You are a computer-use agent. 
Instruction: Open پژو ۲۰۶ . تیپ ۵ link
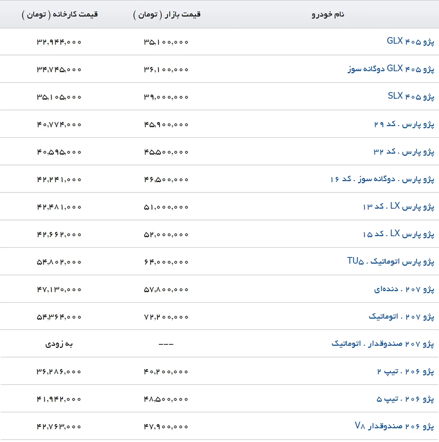(405, 399)
